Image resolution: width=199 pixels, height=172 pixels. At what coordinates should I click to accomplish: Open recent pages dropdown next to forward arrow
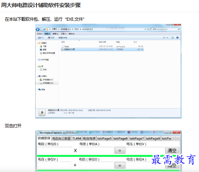pos(45,29)
